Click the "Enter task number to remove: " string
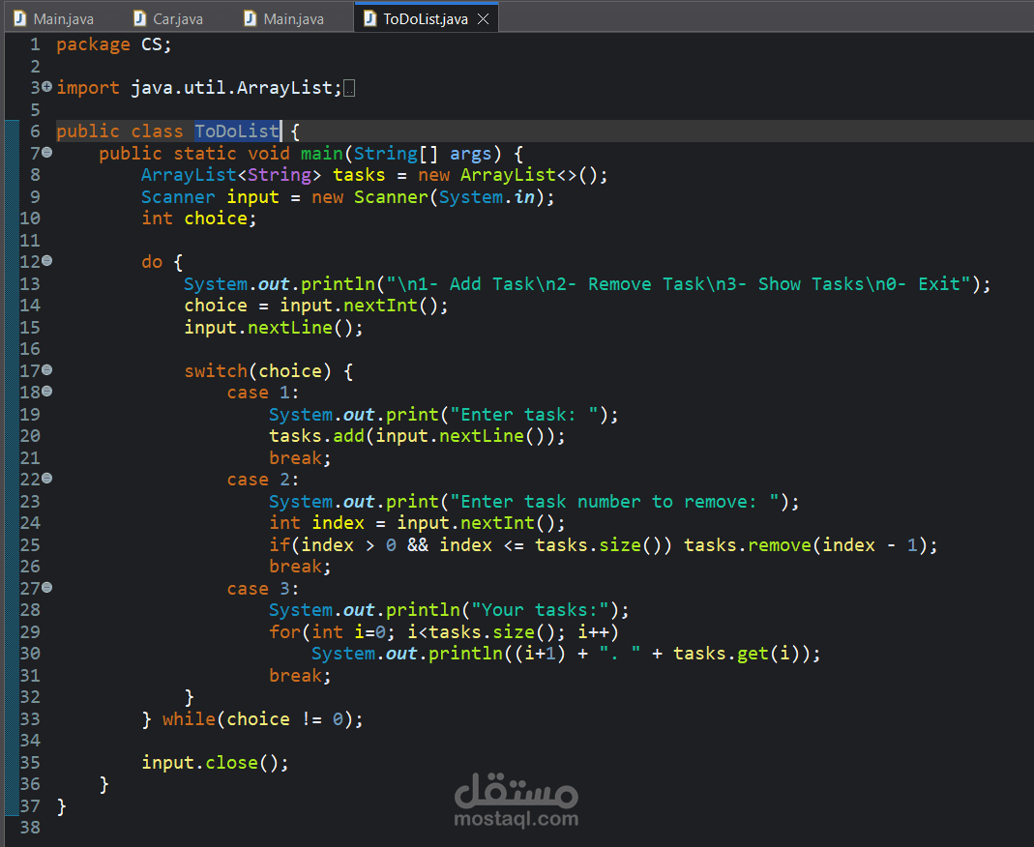 614,502
